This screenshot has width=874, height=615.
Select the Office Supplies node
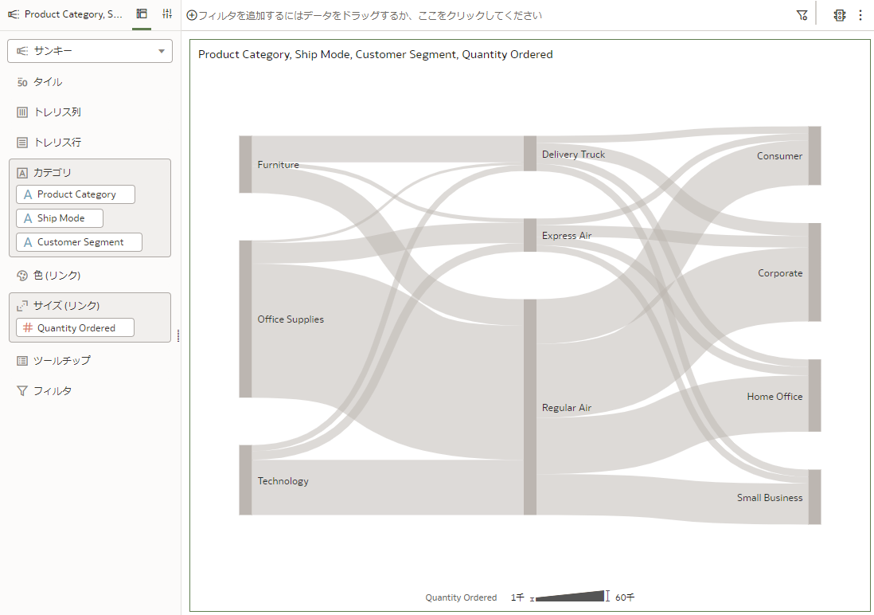pos(245,319)
